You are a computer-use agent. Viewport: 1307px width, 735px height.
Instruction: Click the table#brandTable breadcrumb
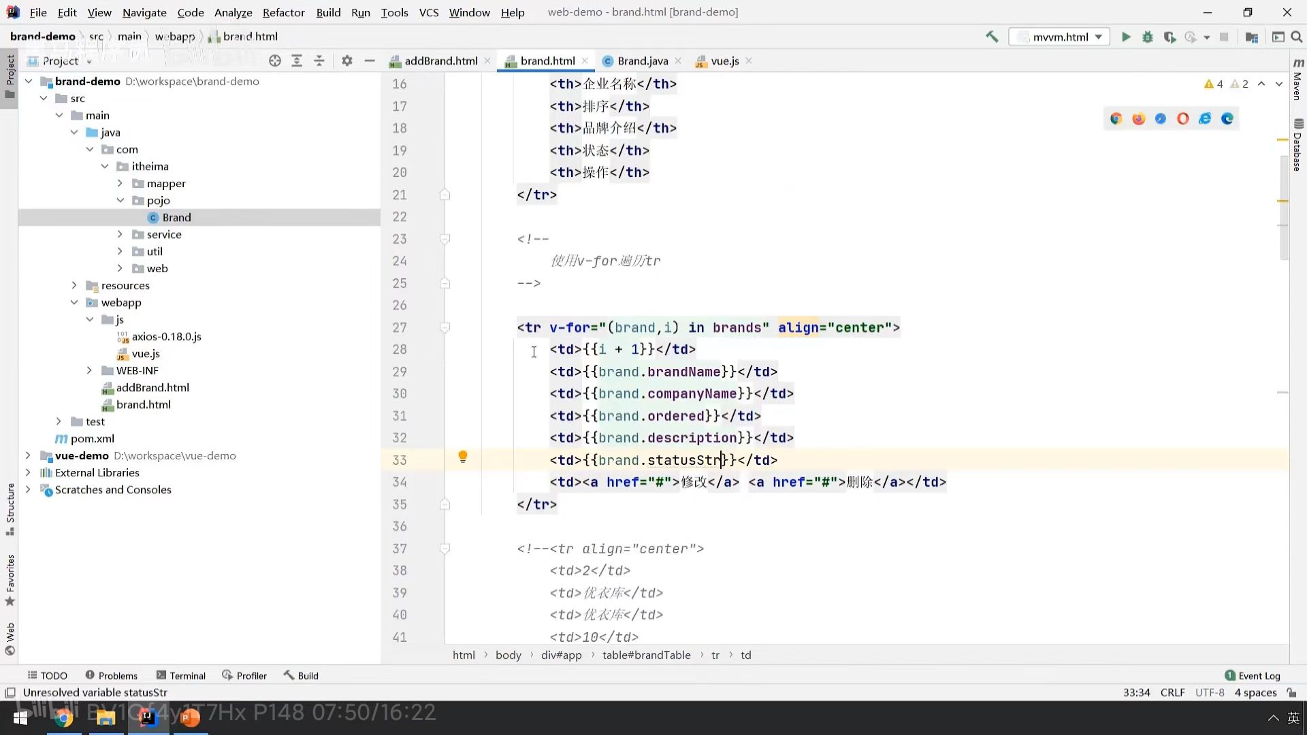pyautogui.click(x=646, y=655)
